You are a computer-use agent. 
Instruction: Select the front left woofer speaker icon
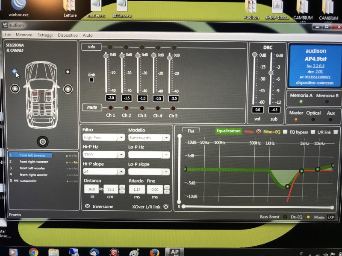coord(15,89)
